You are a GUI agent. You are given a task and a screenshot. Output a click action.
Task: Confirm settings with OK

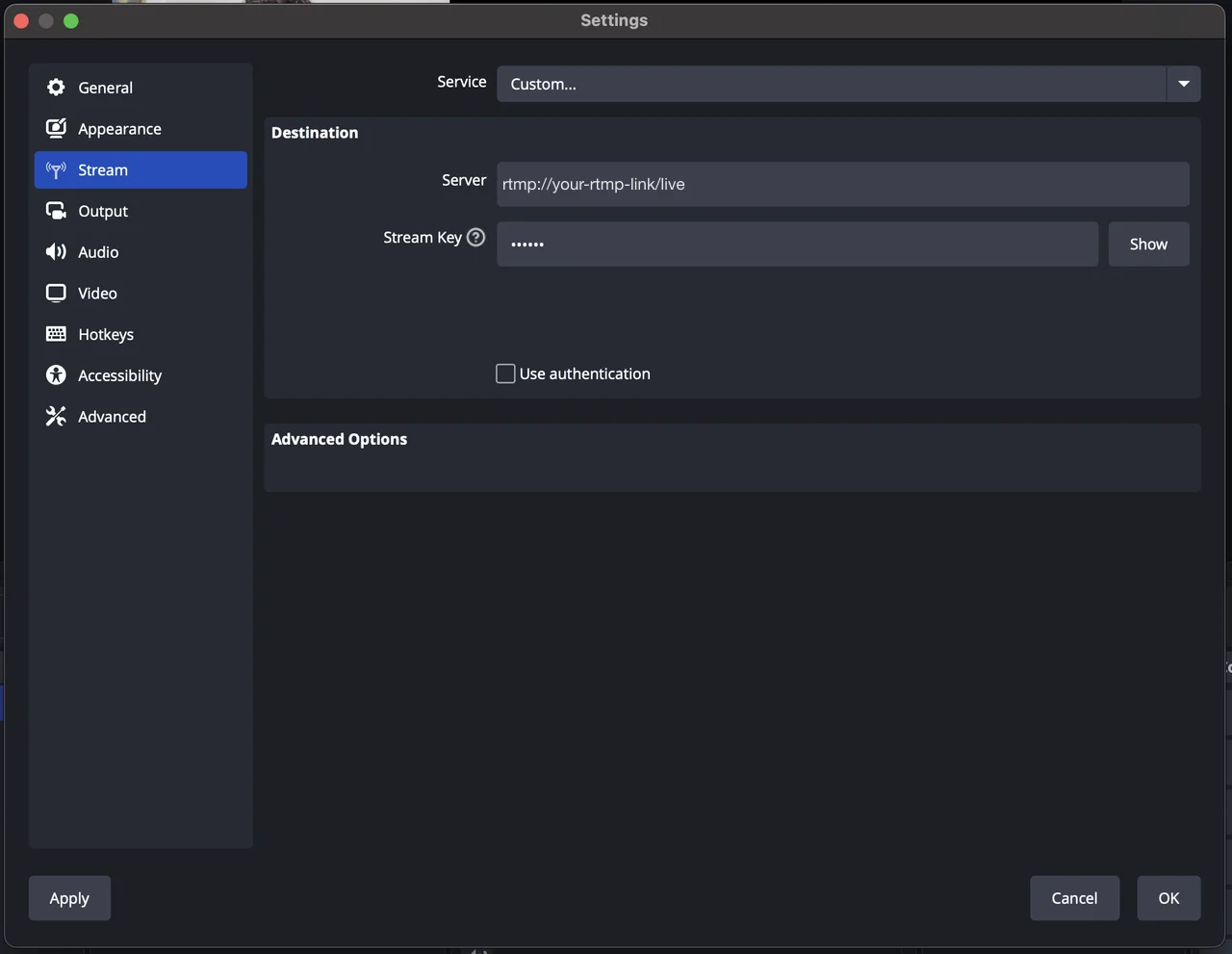pos(1168,898)
